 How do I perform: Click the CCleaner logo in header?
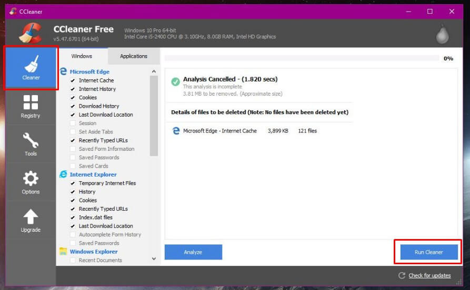[x=31, y=33]
